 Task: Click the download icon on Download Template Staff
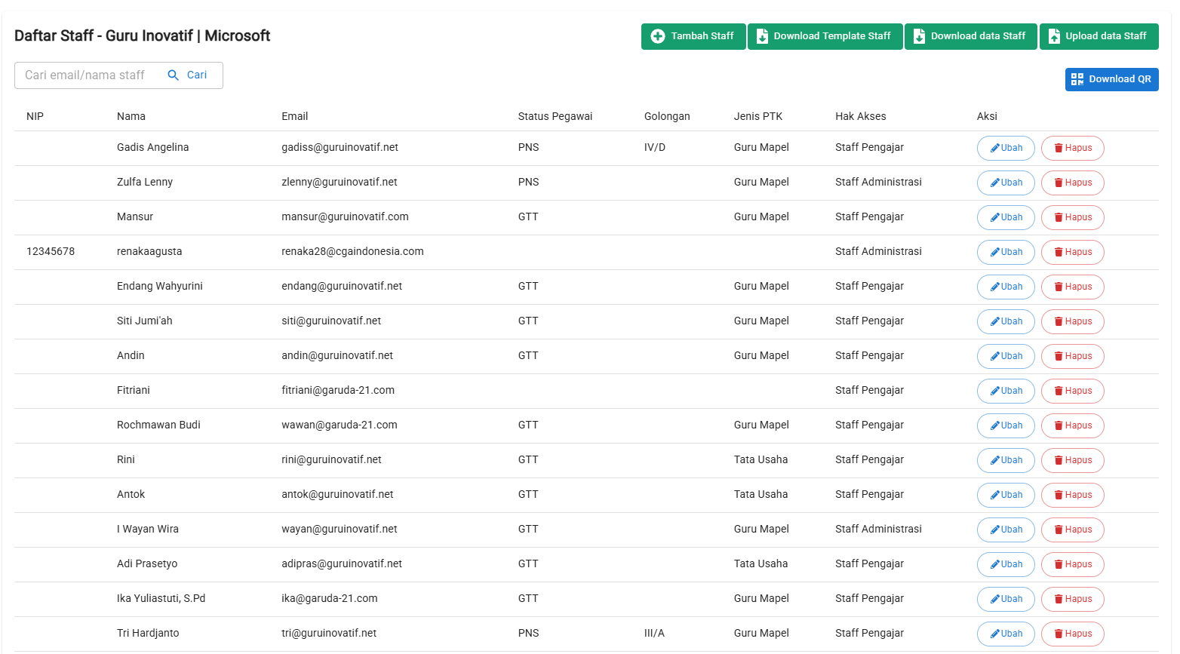pos(762,35)
